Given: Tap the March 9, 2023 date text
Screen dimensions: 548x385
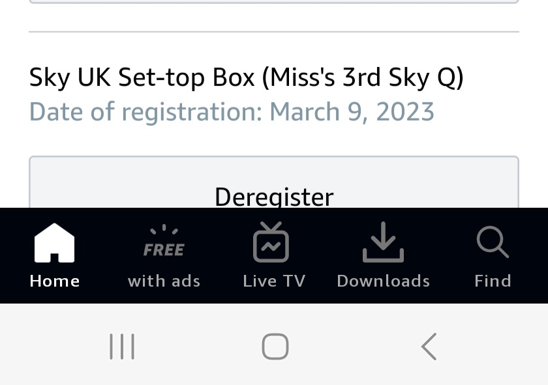Looking at the screenshot, I should (x=352, y=111).
